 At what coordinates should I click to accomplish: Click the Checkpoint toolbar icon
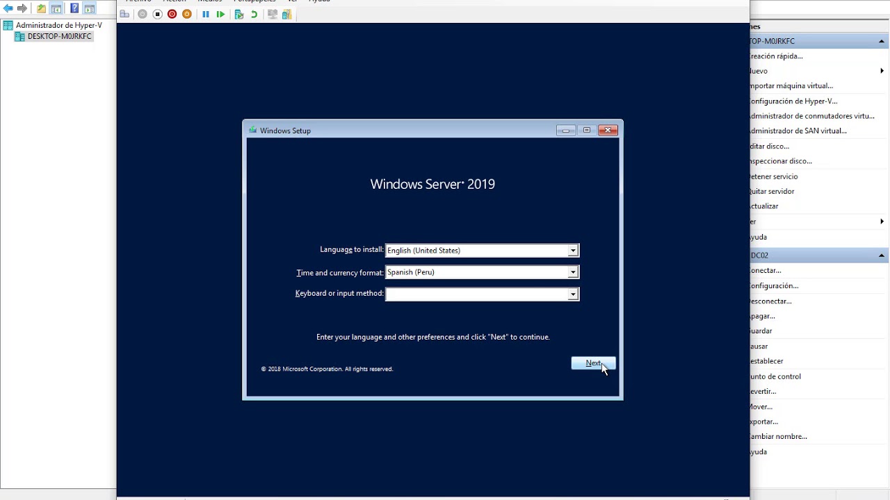point(238,15)
